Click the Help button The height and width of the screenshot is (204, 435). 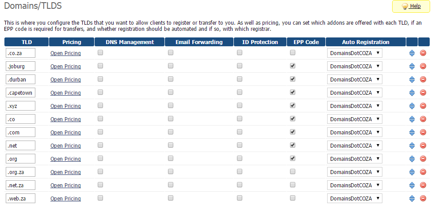(x=411, y=6)
